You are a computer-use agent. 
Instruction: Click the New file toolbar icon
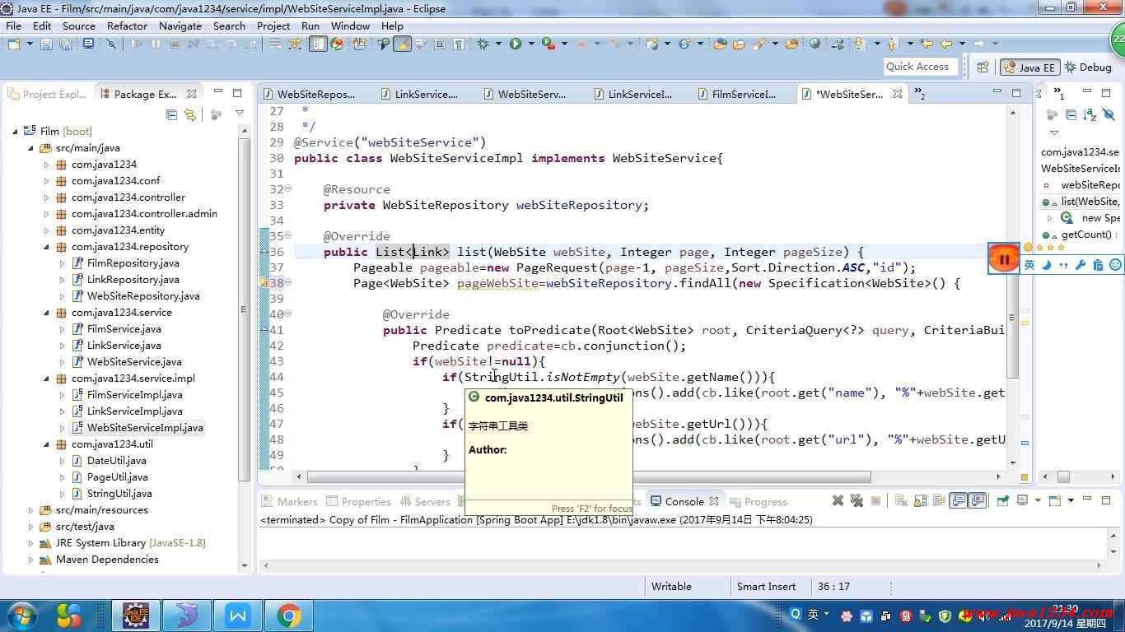[x=14, y=44]
